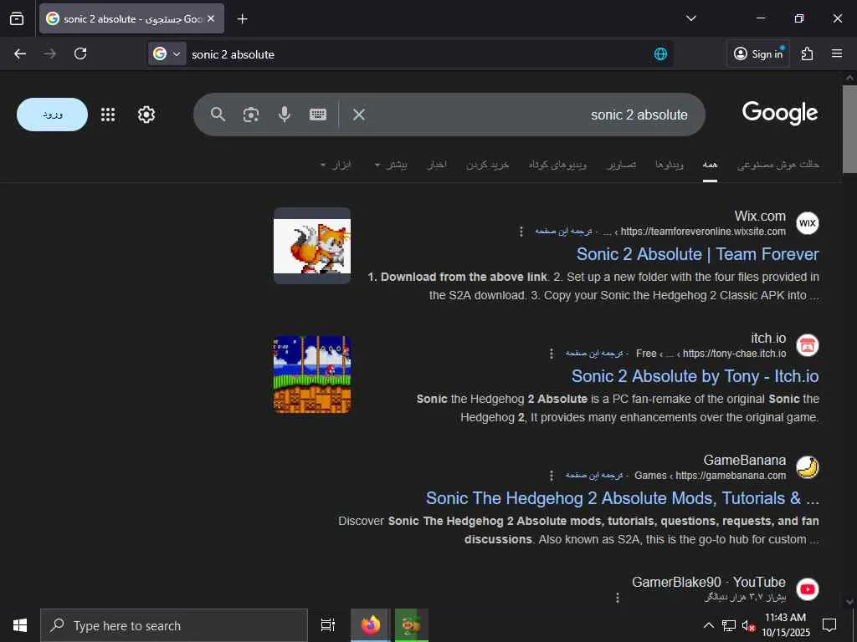The width and height of the screenshot is (857, 642).
Task: Open more options for the Wix.com result
Action: pos(521,232)
